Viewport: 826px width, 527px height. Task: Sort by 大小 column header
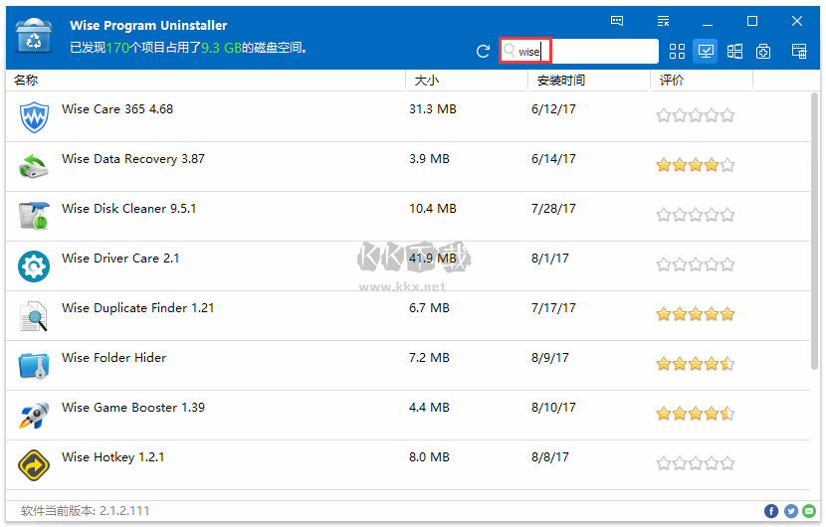coord(467,81)
